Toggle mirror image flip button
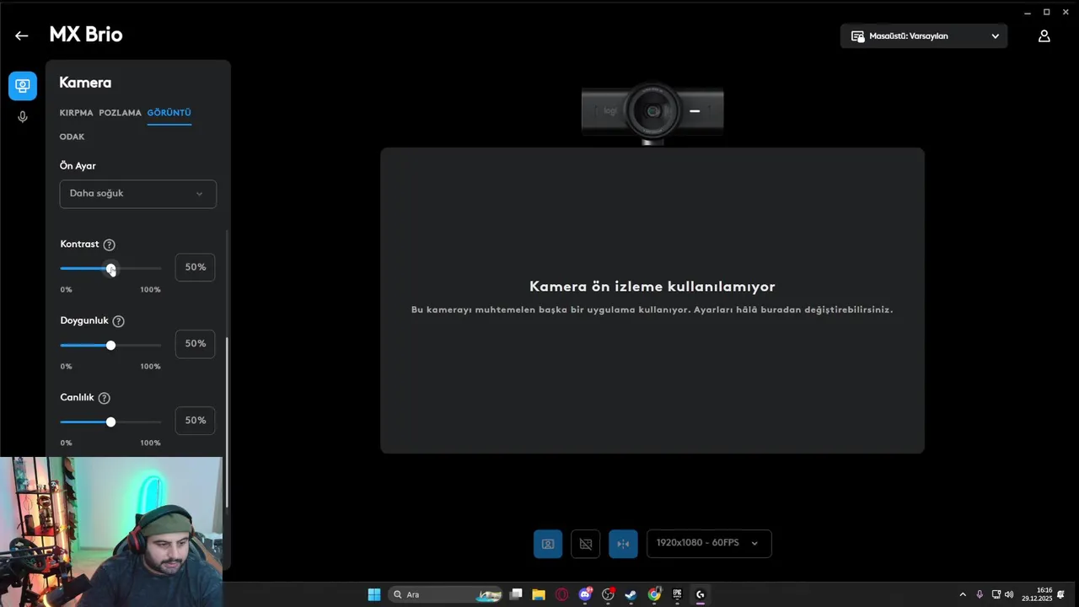Image resolution: width=1079 pixels, height=607 pixels. click(x=623, y=544)
